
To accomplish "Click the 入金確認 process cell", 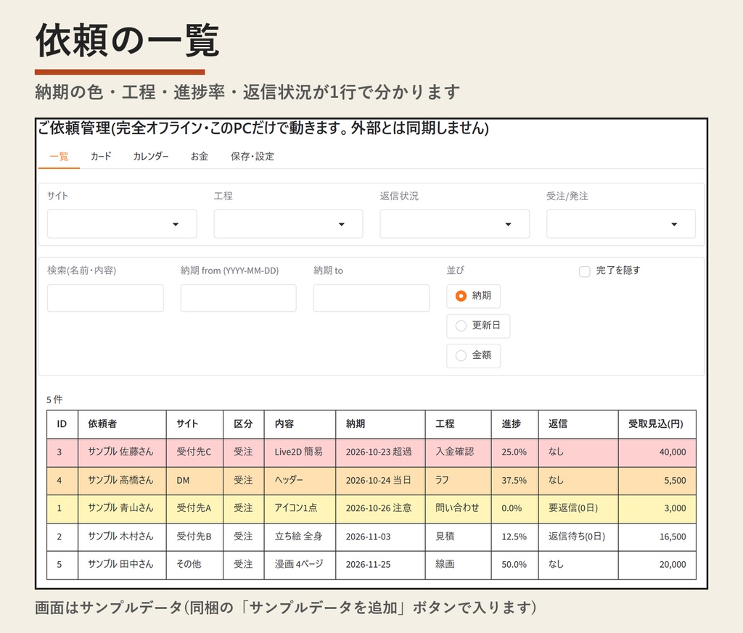I will (459, 452).
